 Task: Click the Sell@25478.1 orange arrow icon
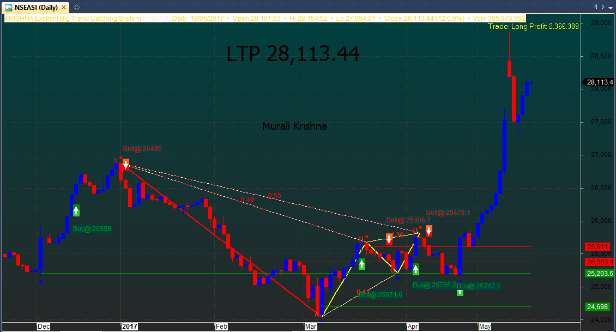coord(429,231)
